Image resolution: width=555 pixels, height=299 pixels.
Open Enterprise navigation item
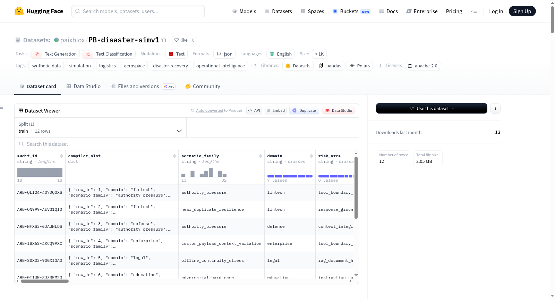(422, 11)
